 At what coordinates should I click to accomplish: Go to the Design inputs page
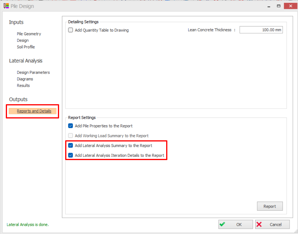[x=23, y=40]
